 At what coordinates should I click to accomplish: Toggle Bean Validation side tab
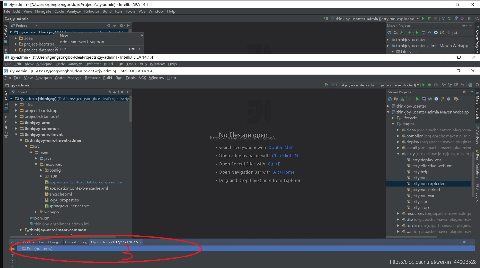pyautogui.click(x=477, y=164)
